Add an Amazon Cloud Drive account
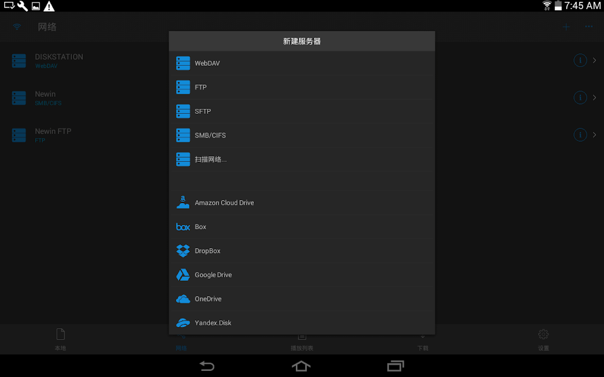The image size is (604, 377). pyautogui.click(x=301, y=202)
